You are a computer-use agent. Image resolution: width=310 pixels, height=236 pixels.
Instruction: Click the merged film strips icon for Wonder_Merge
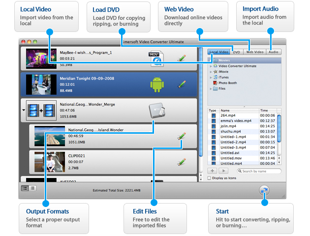pyautogui.click(x=41, y=111)
